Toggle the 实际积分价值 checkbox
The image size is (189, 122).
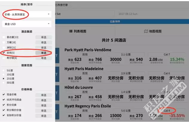tap(4, 115)
